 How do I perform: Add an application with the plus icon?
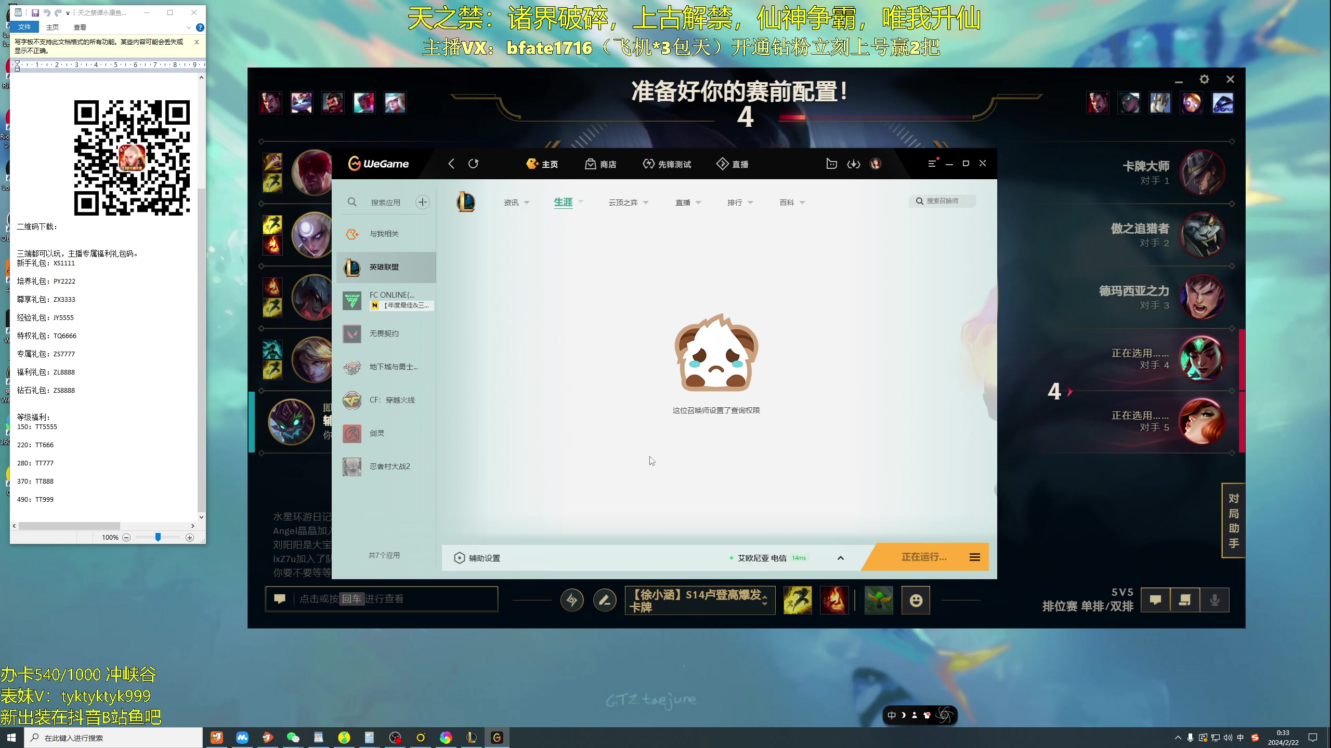pyautogui.click(x=423, y=202)
